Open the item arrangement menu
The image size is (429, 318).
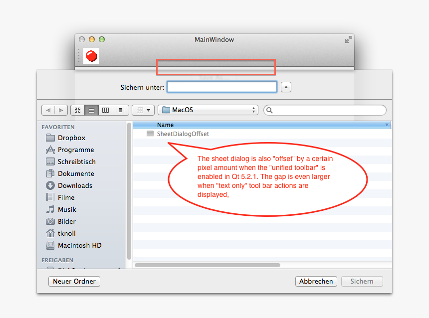pos(143,110)
